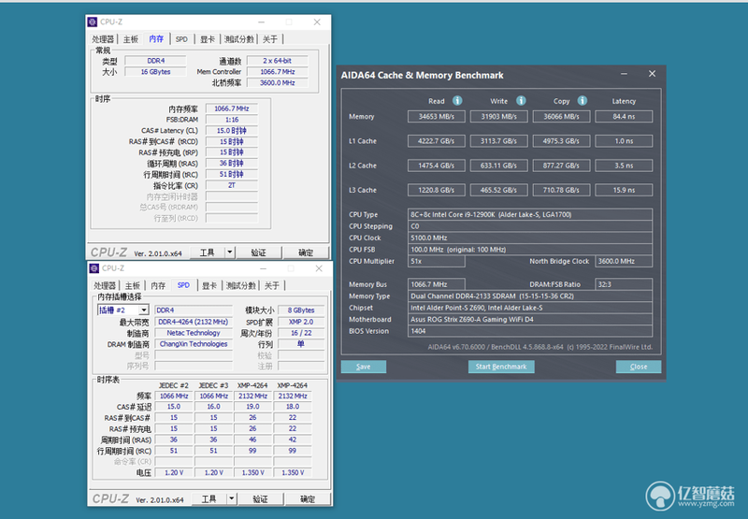Click SPD扩展 value XMP 2.0
This screenshot has height=519, width=748.
(x=301, y=322)
